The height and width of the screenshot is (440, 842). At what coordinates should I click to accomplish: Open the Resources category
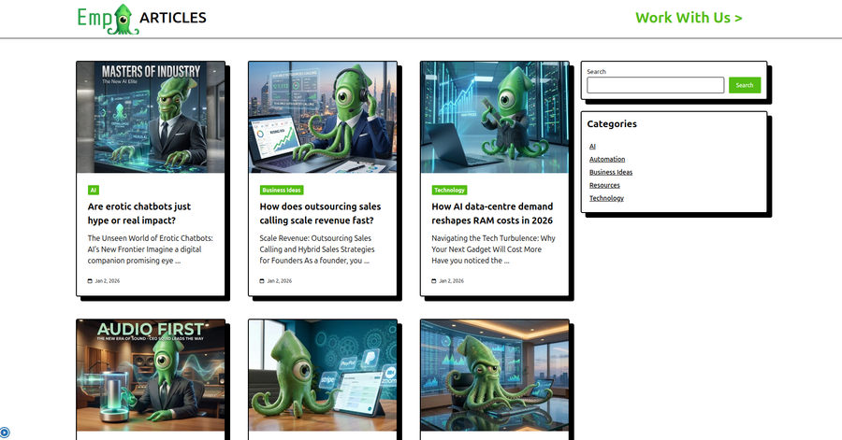pyautogui.click(x=604, y=185)
